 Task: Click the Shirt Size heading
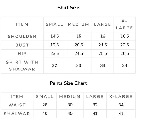[x=68, y=8]
